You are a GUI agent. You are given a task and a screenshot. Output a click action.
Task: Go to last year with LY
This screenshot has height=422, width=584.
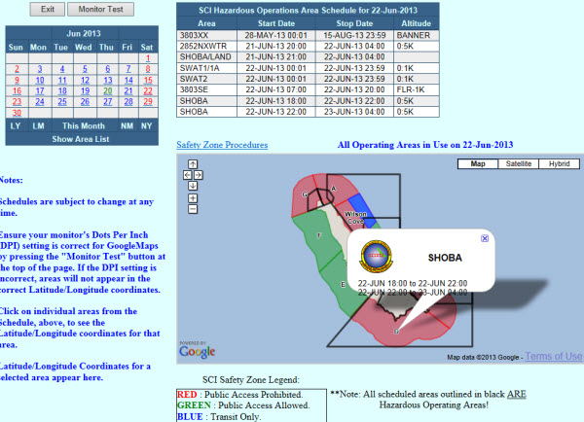click(16, 126)
